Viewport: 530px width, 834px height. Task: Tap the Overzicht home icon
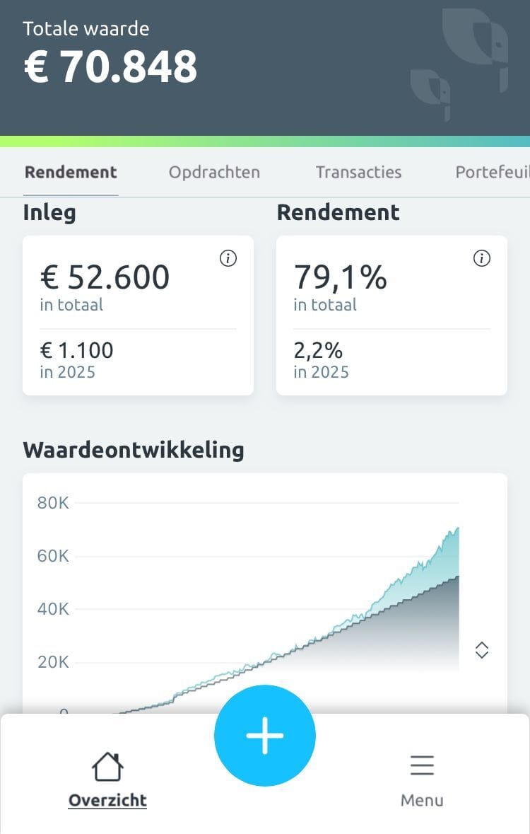tap(107, 767)
